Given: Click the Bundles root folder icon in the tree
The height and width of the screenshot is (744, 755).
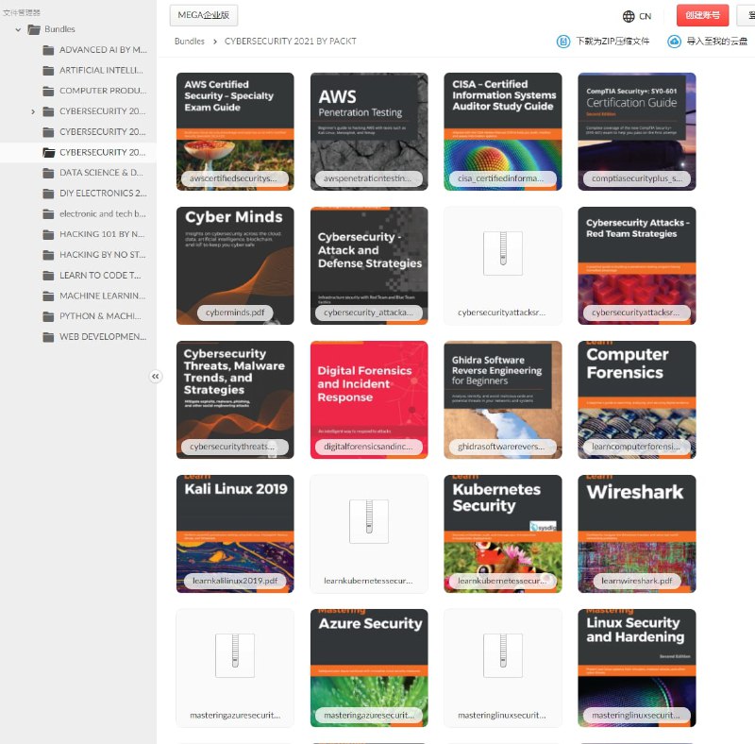Looking at the screenshot, I should (x=34, y=29).
